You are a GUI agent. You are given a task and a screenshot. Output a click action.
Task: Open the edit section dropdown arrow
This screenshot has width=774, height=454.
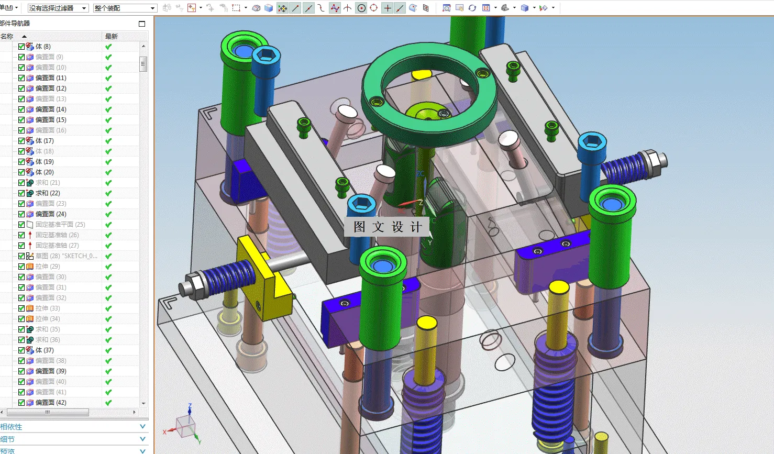[553, 8]
